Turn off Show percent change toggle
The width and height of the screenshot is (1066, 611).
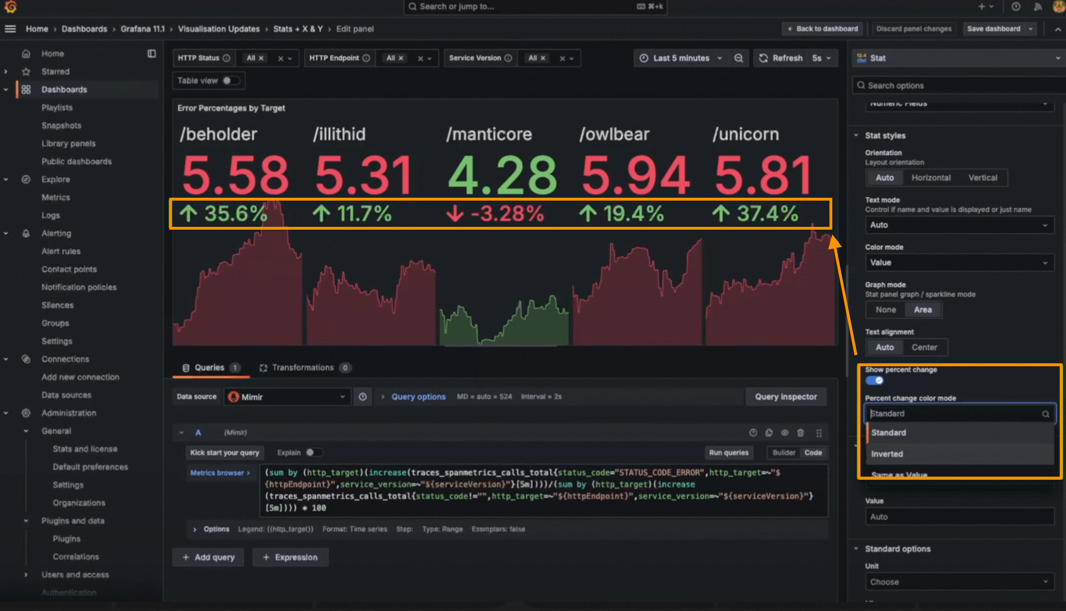click(874, 381)
